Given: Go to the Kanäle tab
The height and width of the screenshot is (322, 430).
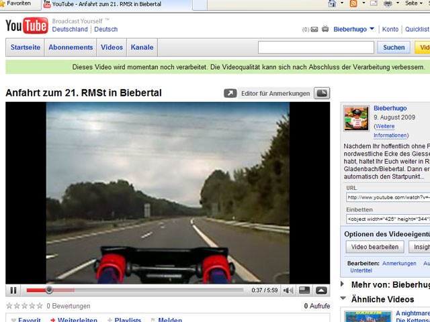Looking at the screenshot, I should click(x=142, y=48).
